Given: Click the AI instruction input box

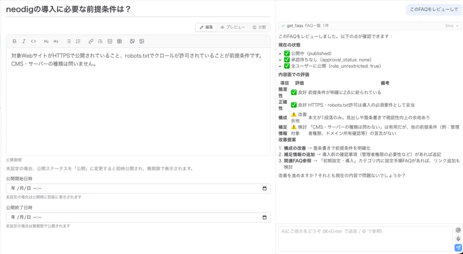Looking at the screenshot, I should (365, 239).
